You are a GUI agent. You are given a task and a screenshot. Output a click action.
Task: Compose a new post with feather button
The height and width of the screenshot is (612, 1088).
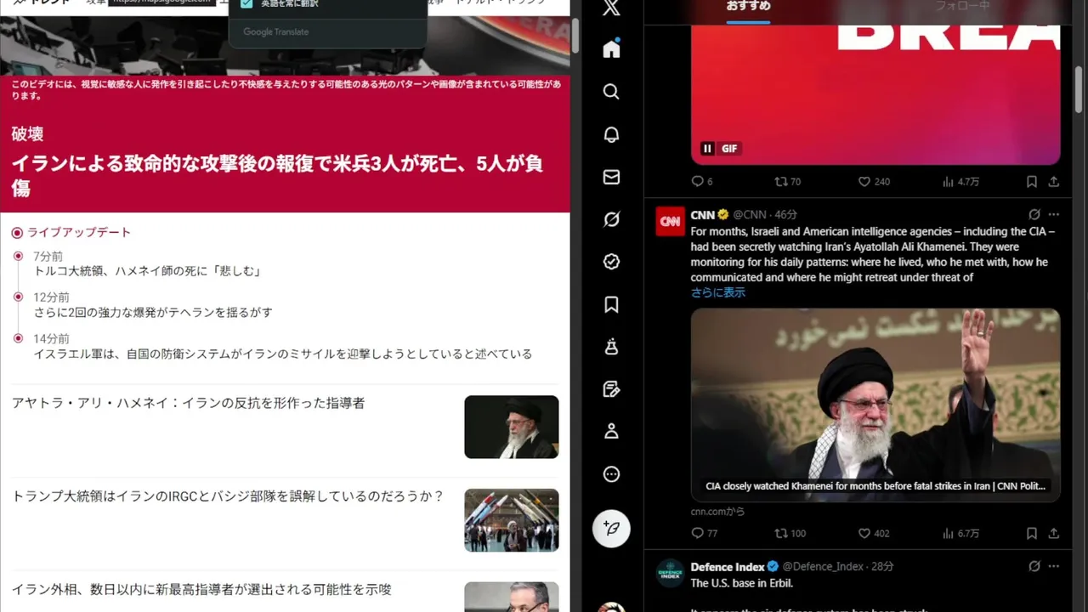tap(611, 528)
